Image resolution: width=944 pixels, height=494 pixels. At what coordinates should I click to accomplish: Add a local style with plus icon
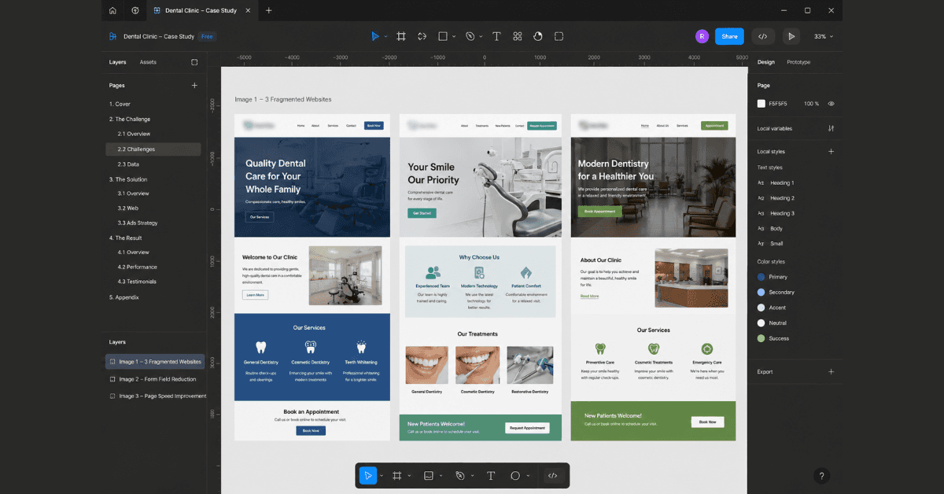[x=832, y=151]
